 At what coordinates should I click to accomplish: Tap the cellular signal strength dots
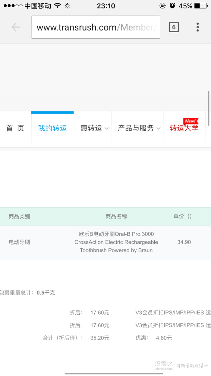pyautogui.click(x=13, y=6)
